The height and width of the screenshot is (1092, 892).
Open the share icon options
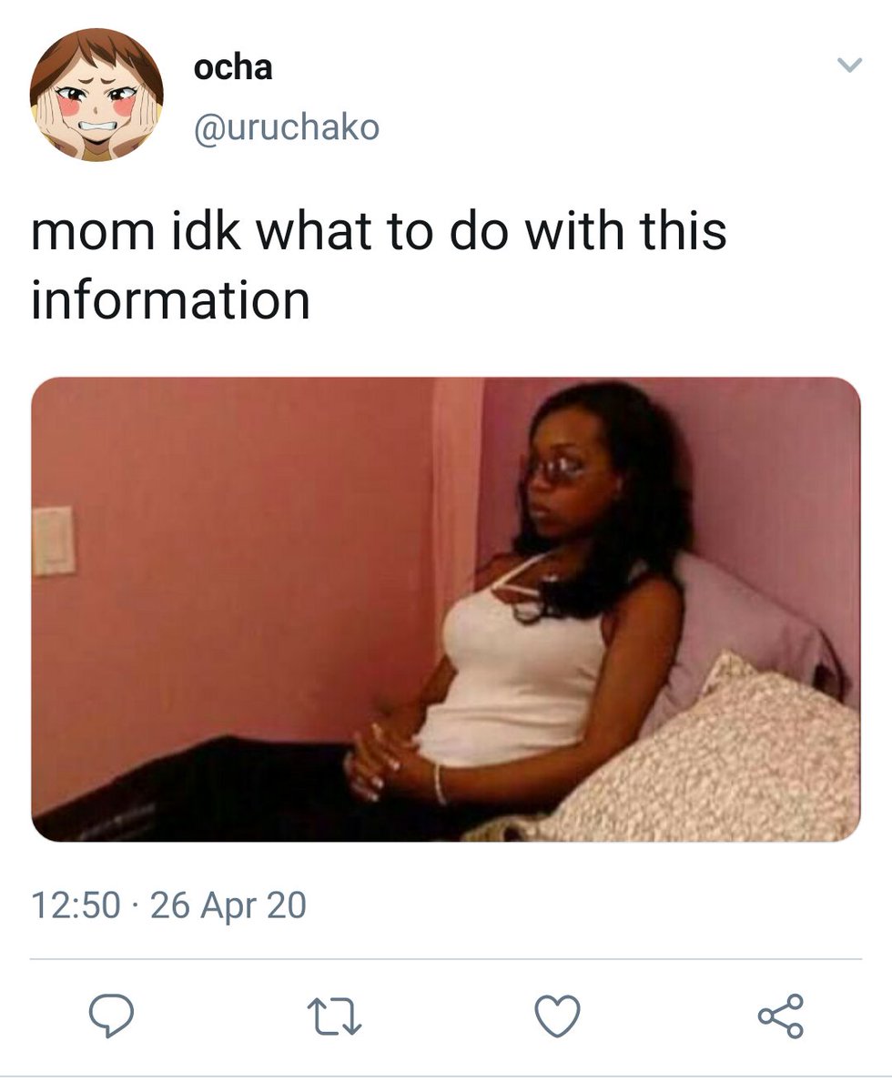pyautogui.click(x=781, y=1016)
